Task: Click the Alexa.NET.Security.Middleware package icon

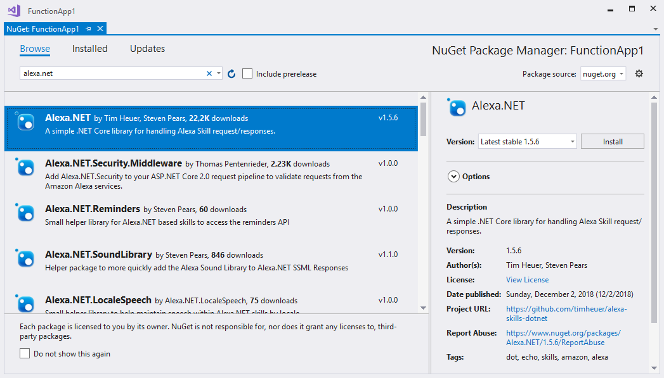Action: (25, 167)
